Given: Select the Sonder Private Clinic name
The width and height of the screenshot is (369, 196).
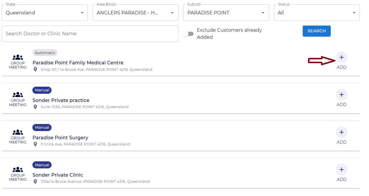Looking at the screenshot, I should (x=58, y=175).
